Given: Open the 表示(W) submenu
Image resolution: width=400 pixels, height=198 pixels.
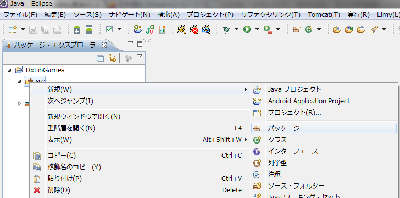Looking at the screenshot, I should pyautogui.click(x=140, y=140).
